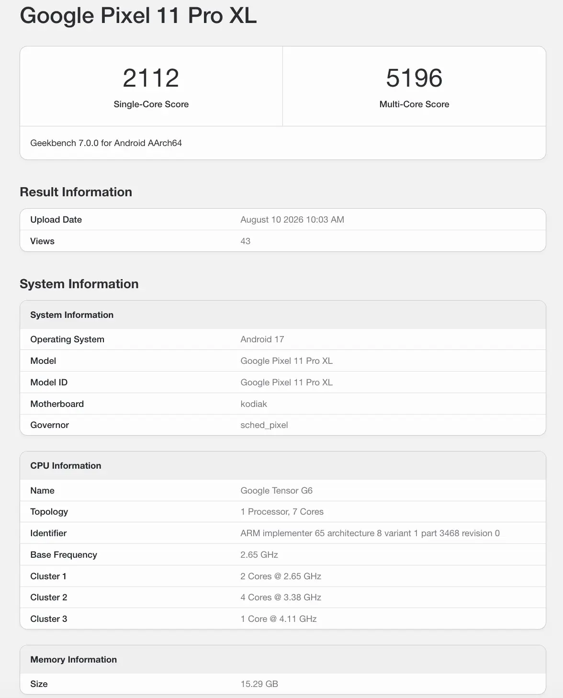This screenshot has width=563, height=698.
Task: Select the governor value sched_pixel
Action: tap(264, 425)
